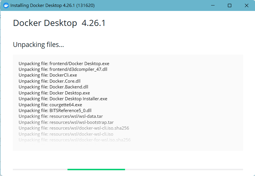The width and height of the screenshot is (255, 176).
Task: Select the wsl-bootstrap.tar log line
Action: 66,122
